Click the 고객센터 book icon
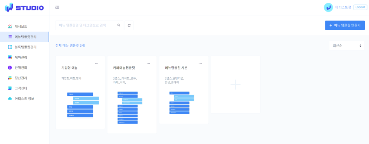Image resolution: width=369 pixels, height=144 pixels. click(x=10, y=88)
